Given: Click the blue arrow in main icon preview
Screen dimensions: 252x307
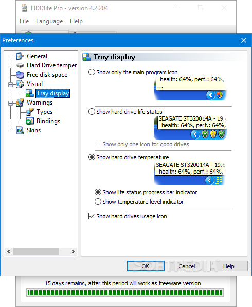Looking at the screenshot, I should click(210, 95).
